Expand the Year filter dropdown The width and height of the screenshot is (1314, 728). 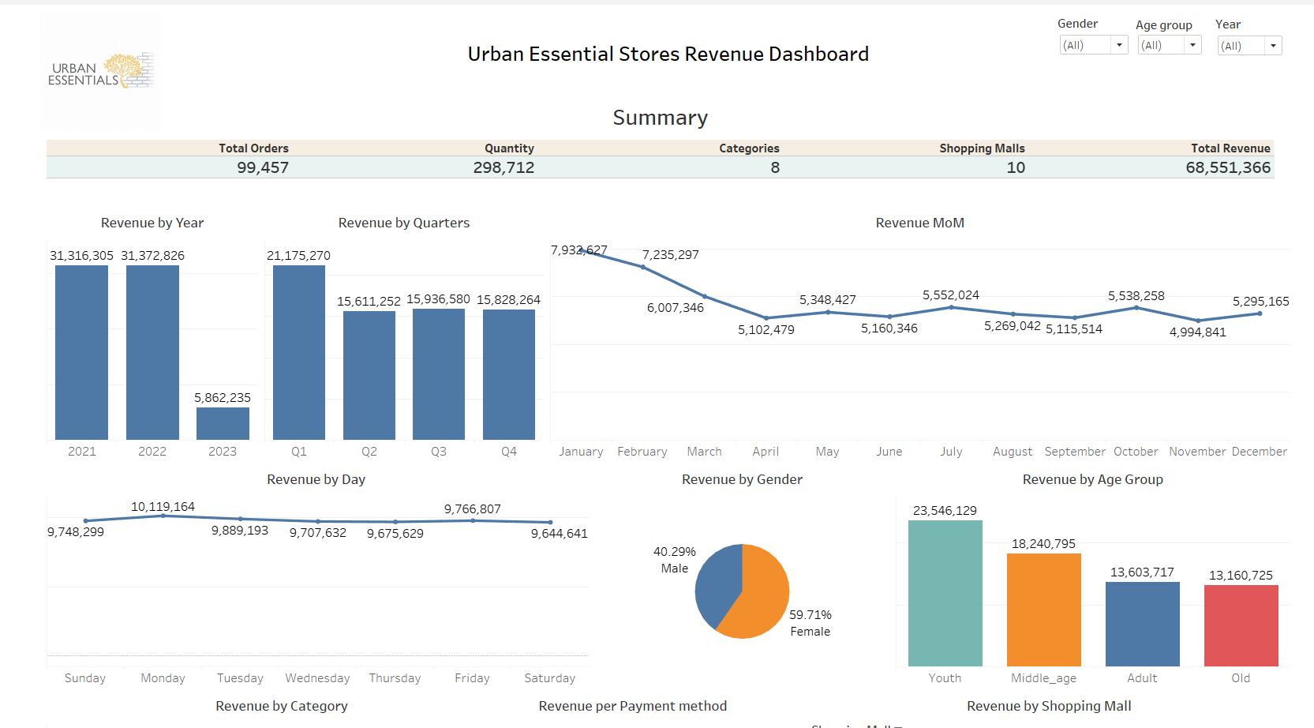point(1272,45)
